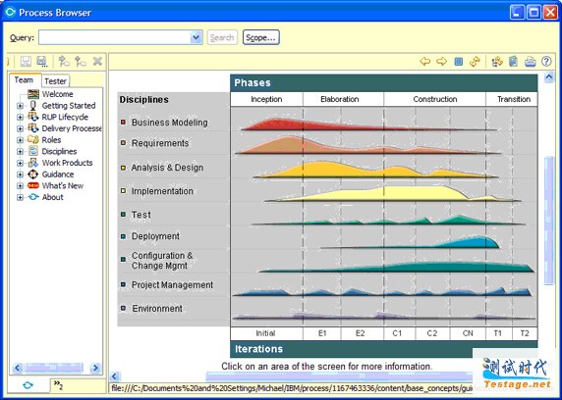This screenshot has height=400, width=562.
Task: Select the Welcome tree item
Action: 57,94
